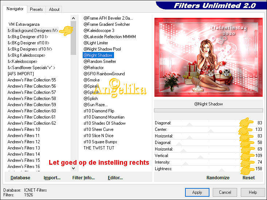Image resolution: width=267 pixels, height=200 pixels.
Task: Open the Database button
Action: coord(20,178)
